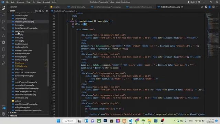Open the Terminal menu
Image resolution: width=220 pixels, height=124 pixels.
46,2
